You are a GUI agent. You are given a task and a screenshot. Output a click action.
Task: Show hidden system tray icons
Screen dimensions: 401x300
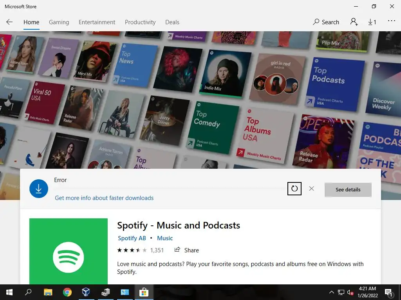click(331, 292)
